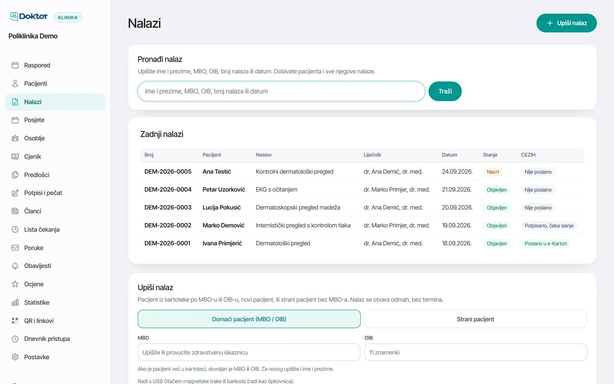Focus the Pronađi nalaz search field
The image size is (614, 384).
click(281, 91)
